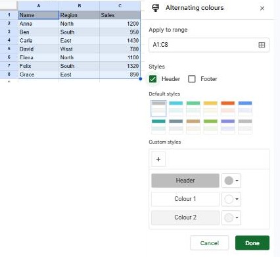The height and width of the screenshot is (257, 280).
Task: Click cell containing Grace
Action: [x=39, y=74]
